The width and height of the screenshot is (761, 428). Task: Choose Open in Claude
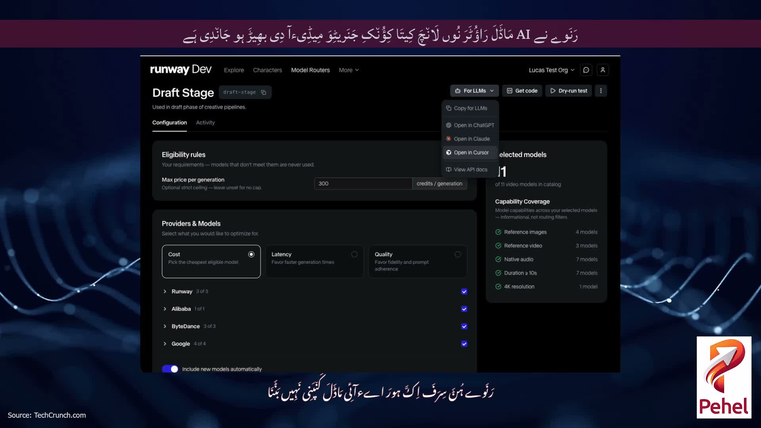coord(470,139)
